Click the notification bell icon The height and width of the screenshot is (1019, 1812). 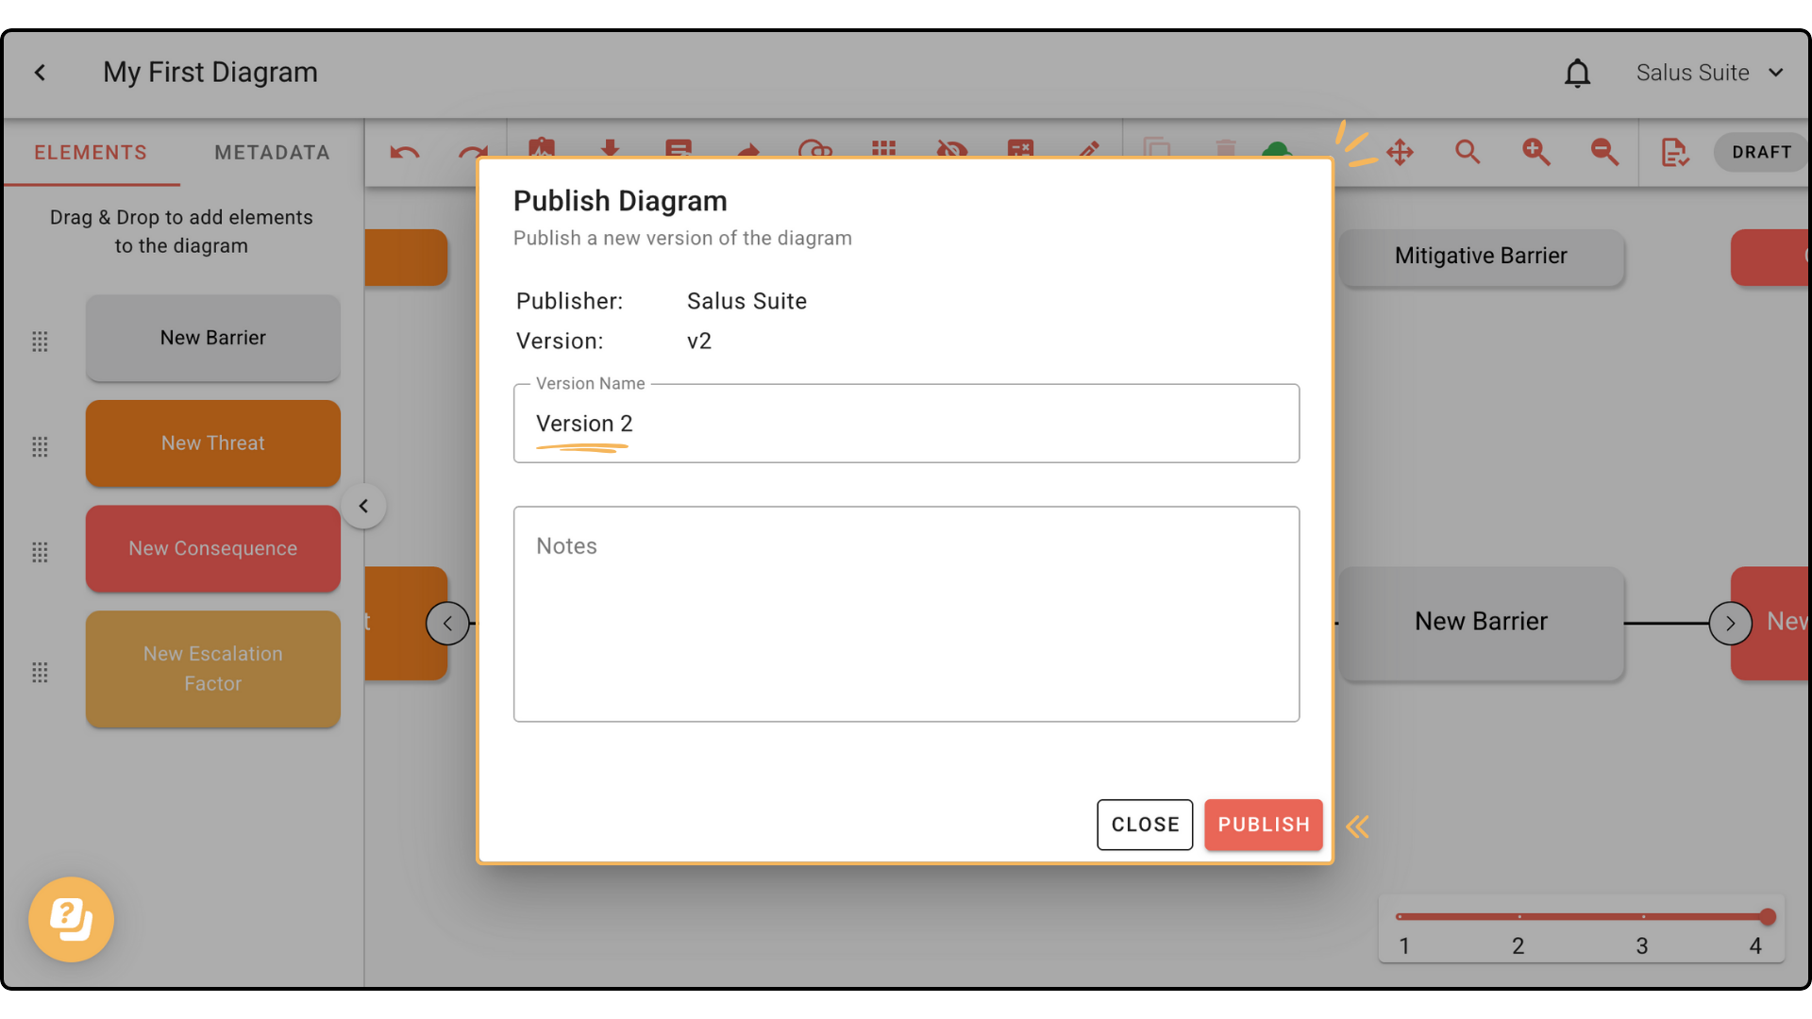click(1577, 73)
